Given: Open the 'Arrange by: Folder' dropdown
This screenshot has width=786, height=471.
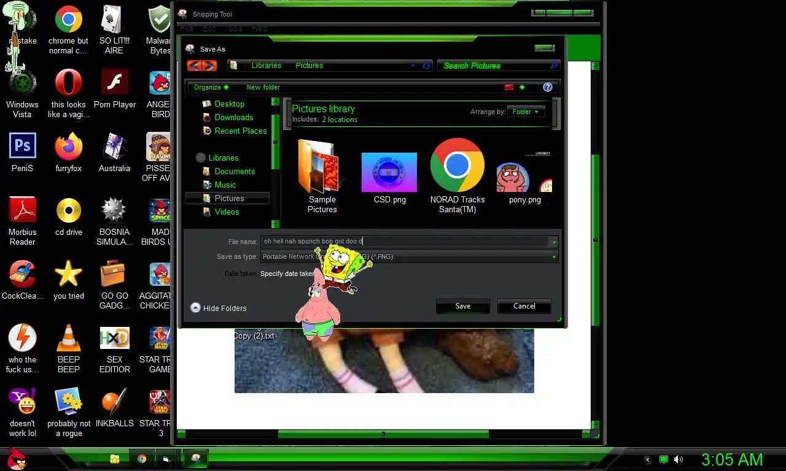Looking at the screenshot, I should 526,112.
